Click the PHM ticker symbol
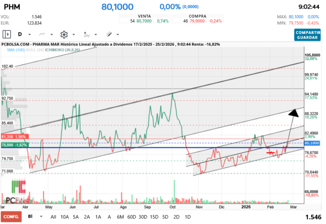Screen dimensions: 326x224 pos(11,7)
